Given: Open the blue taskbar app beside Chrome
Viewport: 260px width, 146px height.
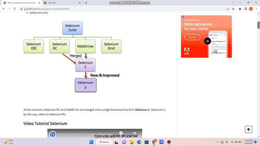Looking at the screenshot, I should point(162,142).
